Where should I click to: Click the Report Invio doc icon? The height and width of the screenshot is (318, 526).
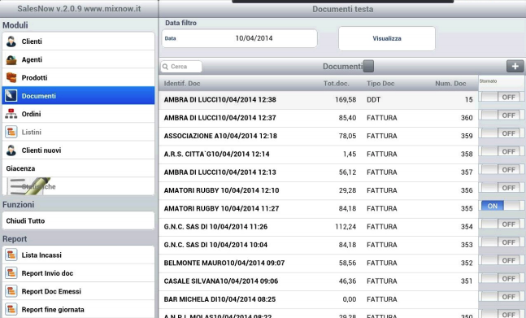pos(11,273)
